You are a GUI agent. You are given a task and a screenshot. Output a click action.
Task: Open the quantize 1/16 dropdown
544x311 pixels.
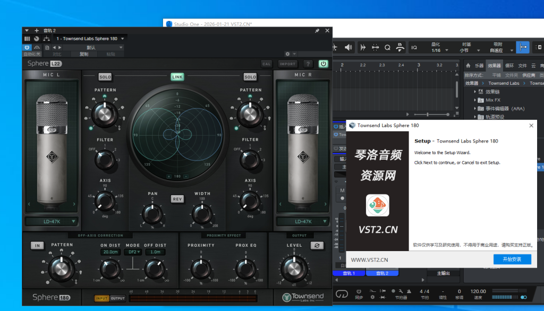pyautogui.click(x=441, y=49)
